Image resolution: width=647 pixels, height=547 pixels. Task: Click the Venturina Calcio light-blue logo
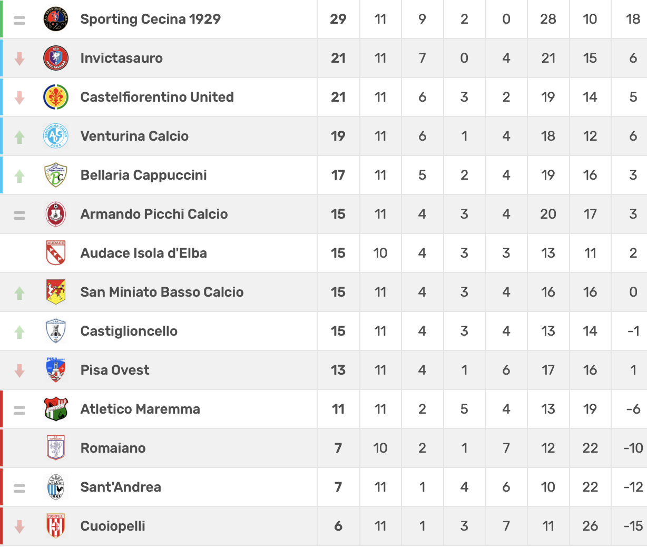(56, 136)
